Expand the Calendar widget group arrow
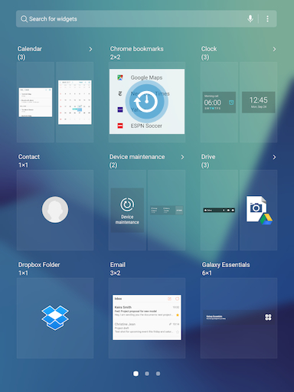294x392 pixels. point(90,49)
